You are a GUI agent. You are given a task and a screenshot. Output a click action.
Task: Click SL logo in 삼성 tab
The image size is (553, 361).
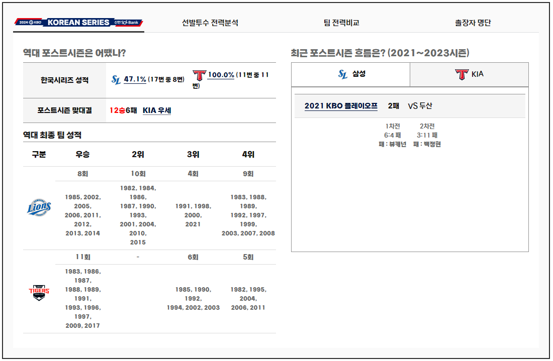pos(343,74)
